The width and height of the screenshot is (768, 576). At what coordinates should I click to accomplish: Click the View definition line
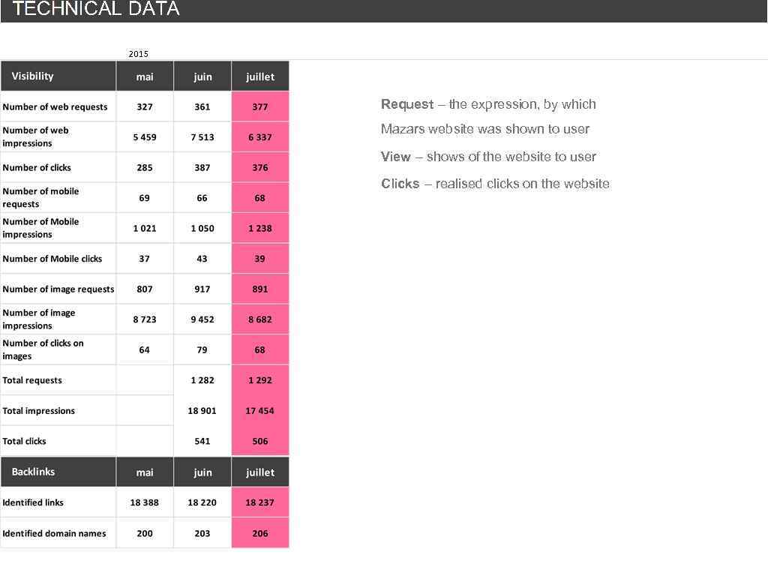coord(488,157)
